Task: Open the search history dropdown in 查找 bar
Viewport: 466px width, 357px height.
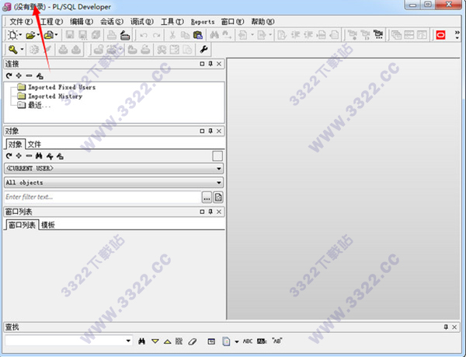Action: tap(128, 341)
